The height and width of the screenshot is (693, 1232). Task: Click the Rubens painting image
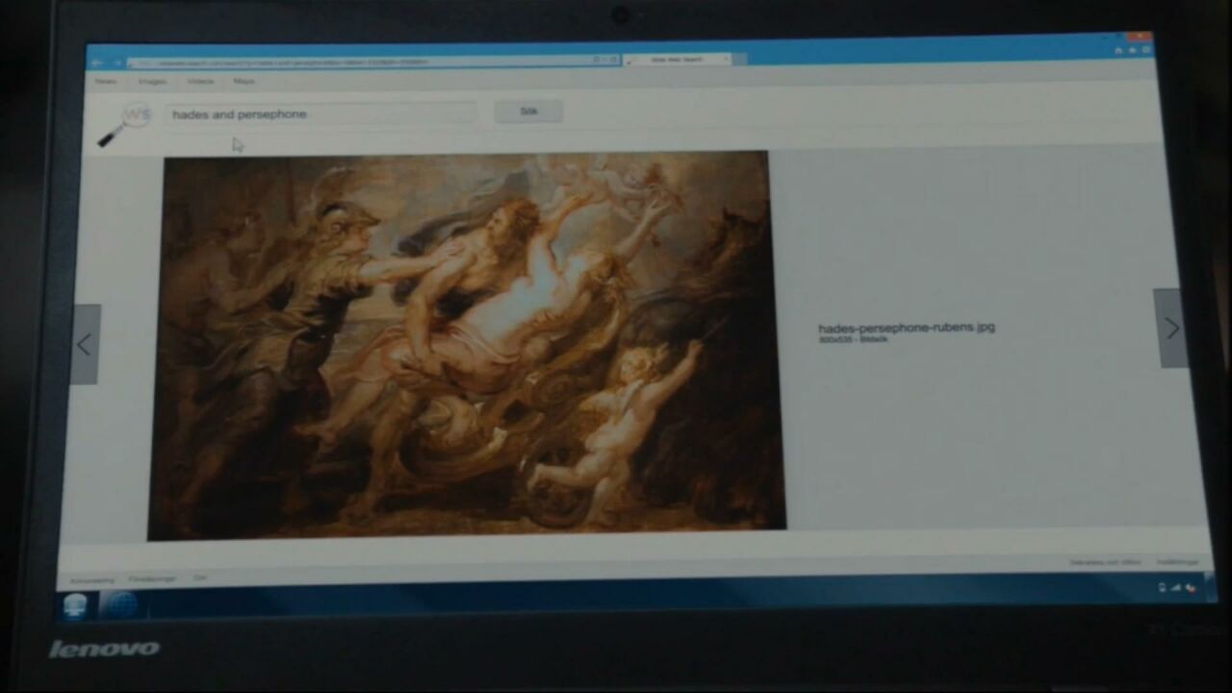pos(466,342)
